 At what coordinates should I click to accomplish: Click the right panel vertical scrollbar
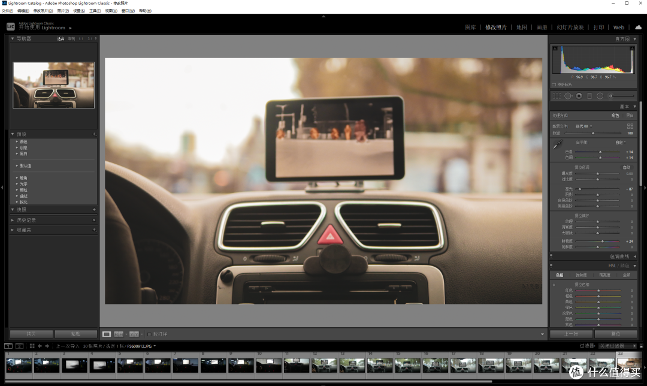point(640,144)
